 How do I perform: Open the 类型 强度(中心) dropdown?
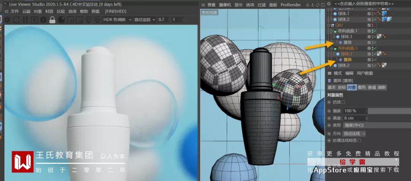pyautogui.click(x=376, y=125)
